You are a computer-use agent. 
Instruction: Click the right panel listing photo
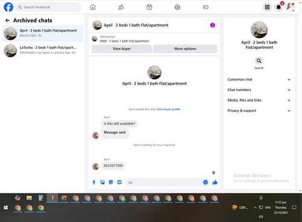point(259,30)
